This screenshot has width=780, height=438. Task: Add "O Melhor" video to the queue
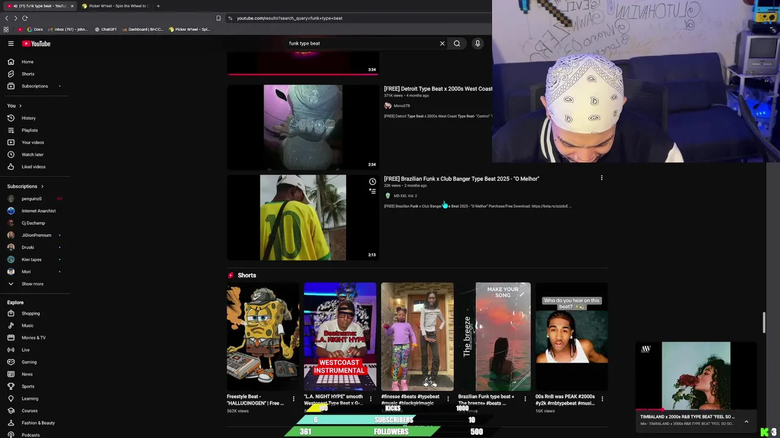[372, 191]
